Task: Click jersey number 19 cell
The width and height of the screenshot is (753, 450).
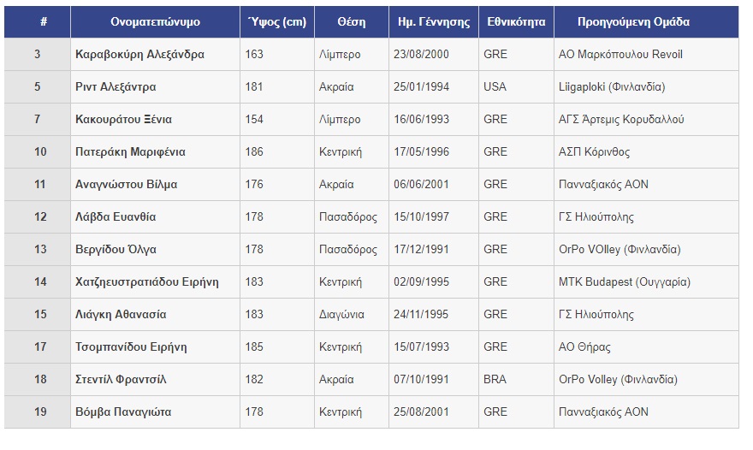Action: tap(37, 412)
